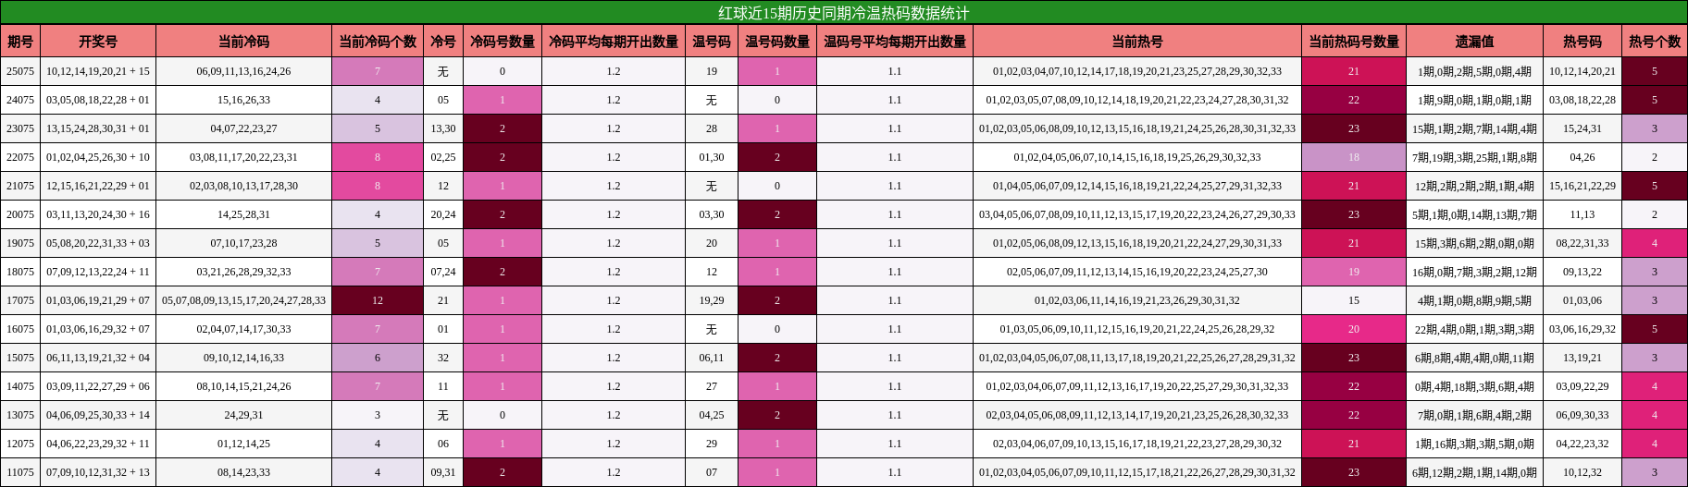Click cold codes cell 03,08,11,17,20,22,23,31
The height and width of the screenshot is (487, 1688).
click(243, 157)
